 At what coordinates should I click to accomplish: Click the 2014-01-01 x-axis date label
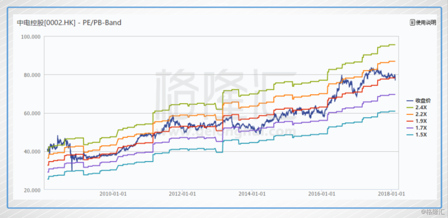pos(252,194)
